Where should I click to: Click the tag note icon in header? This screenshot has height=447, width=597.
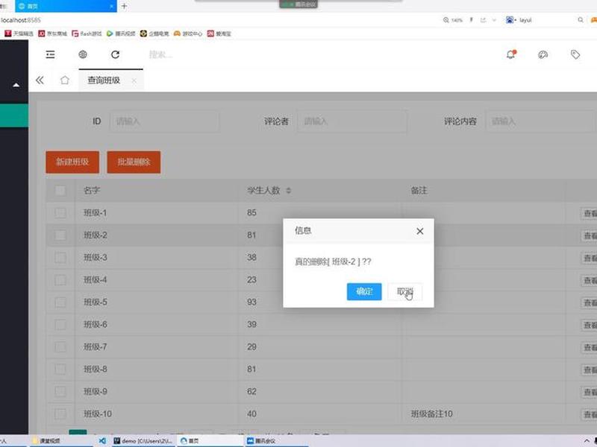pos(575,54)
